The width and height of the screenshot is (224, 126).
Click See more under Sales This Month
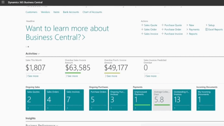tap(32, 76)
